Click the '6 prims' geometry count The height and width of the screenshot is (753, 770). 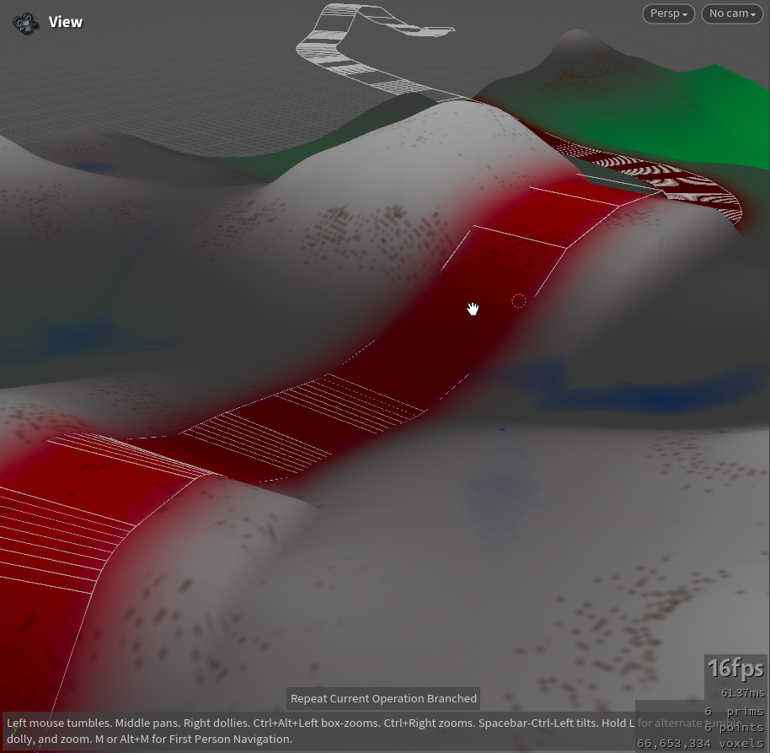coord(734,711)
